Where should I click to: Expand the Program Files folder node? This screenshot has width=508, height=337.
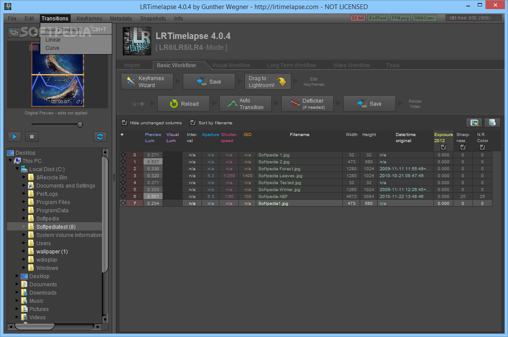(24, 202)
